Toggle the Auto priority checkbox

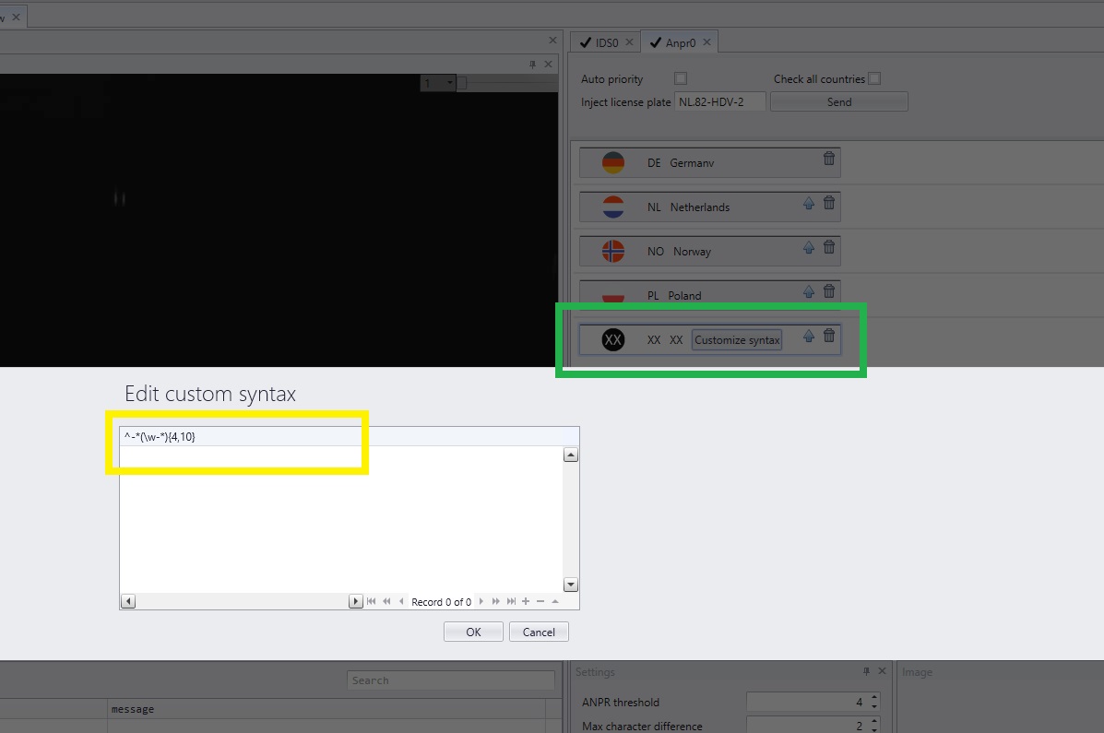680,79
